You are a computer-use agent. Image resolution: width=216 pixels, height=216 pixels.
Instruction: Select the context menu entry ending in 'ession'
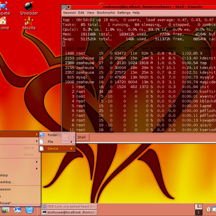coord(20,190)
